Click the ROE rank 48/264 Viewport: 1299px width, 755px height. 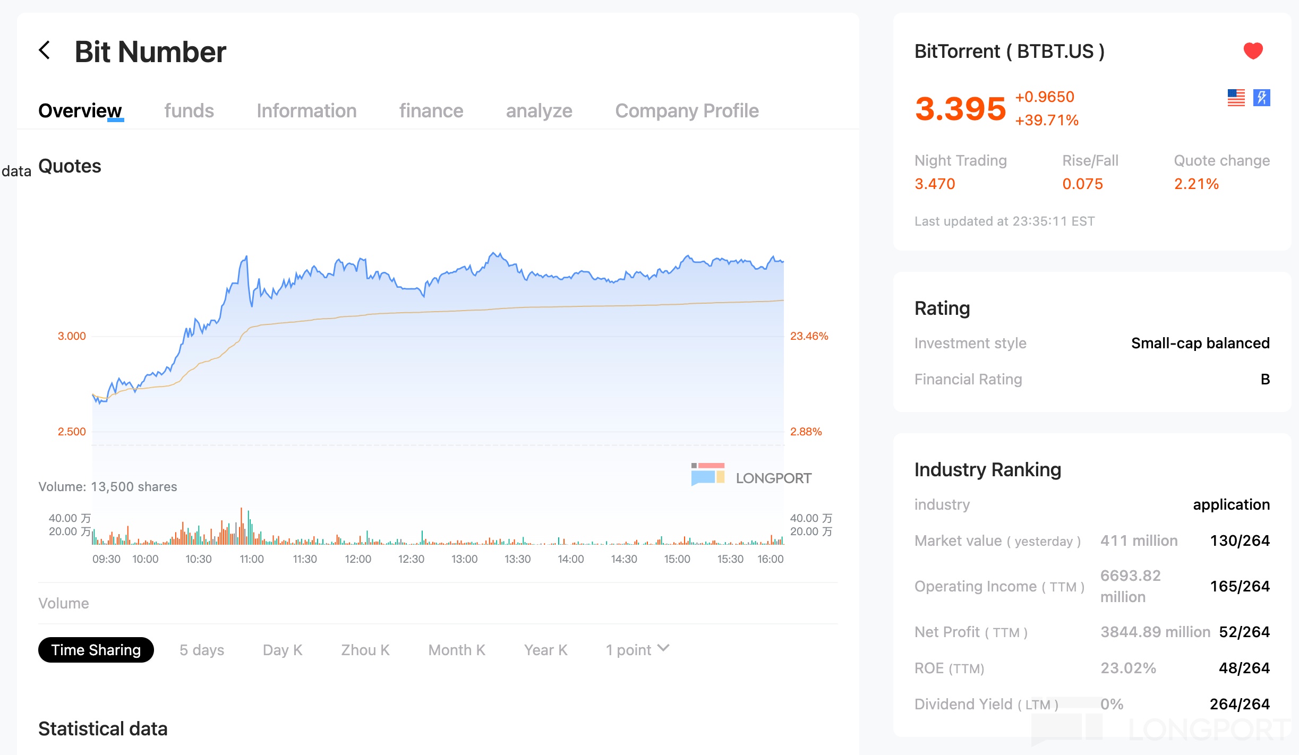tap(1244, 668)
